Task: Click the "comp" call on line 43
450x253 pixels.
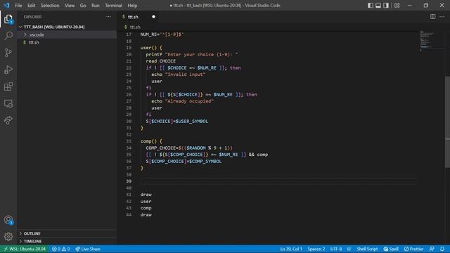Action: [x=146, y=208]
